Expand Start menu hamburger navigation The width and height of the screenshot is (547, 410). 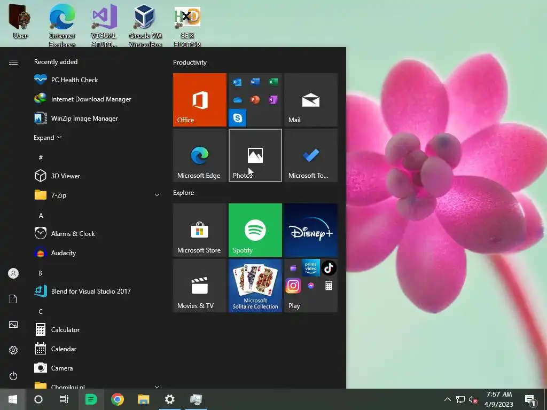tap(13, 62)
